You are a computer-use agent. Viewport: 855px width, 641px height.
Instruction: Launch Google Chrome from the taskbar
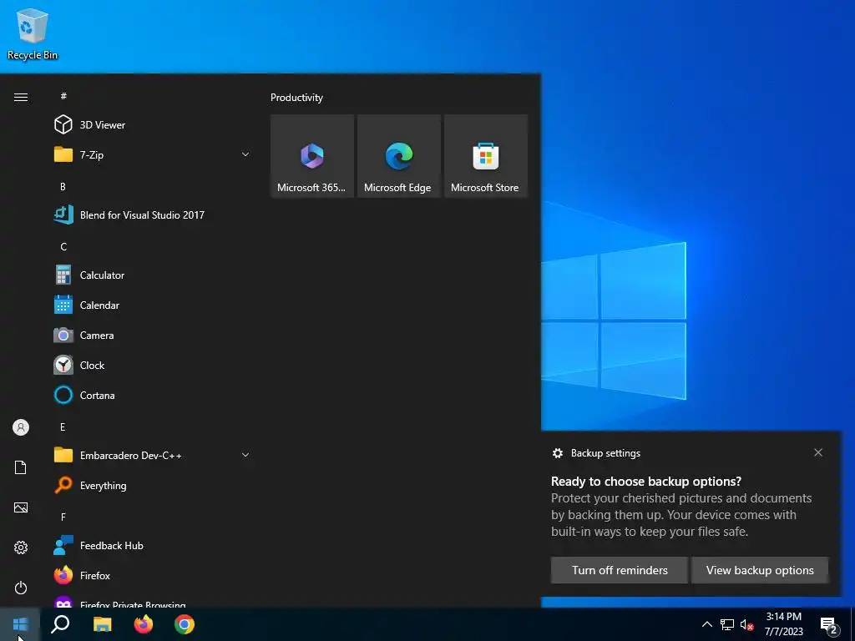pyautogui.click(x=185, y=624)
